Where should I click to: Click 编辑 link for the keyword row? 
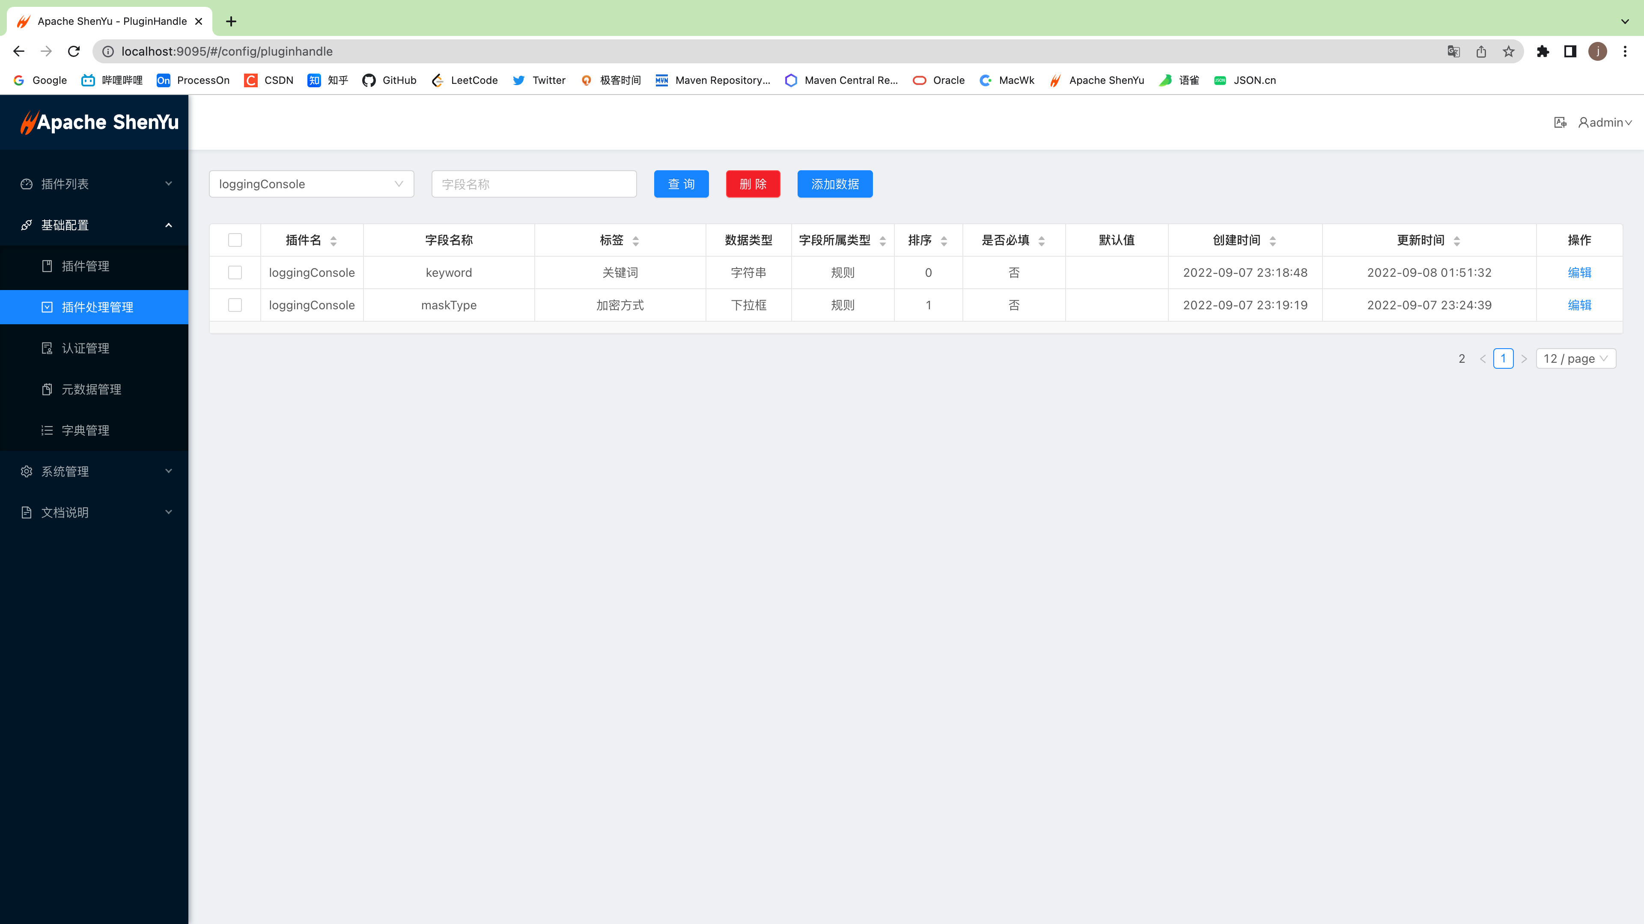coord(1579,273)
